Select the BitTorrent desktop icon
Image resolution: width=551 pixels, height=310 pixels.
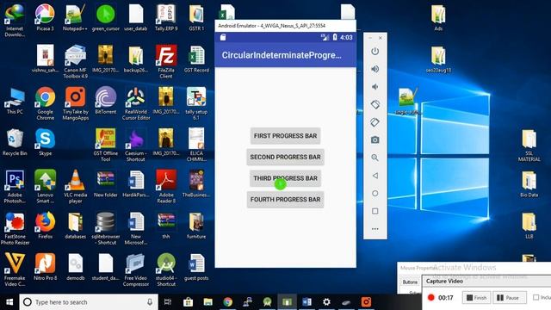105,101
